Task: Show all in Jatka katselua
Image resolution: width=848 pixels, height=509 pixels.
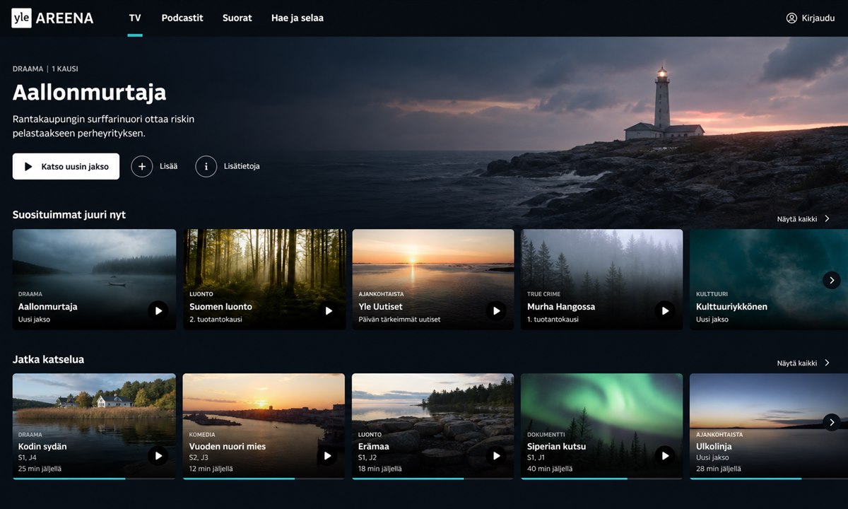Action: tap(803, 363)
